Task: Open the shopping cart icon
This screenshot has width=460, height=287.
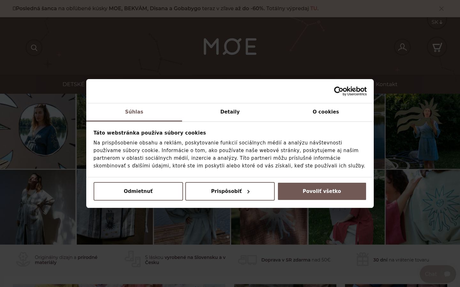Action: tap(437, 47)
